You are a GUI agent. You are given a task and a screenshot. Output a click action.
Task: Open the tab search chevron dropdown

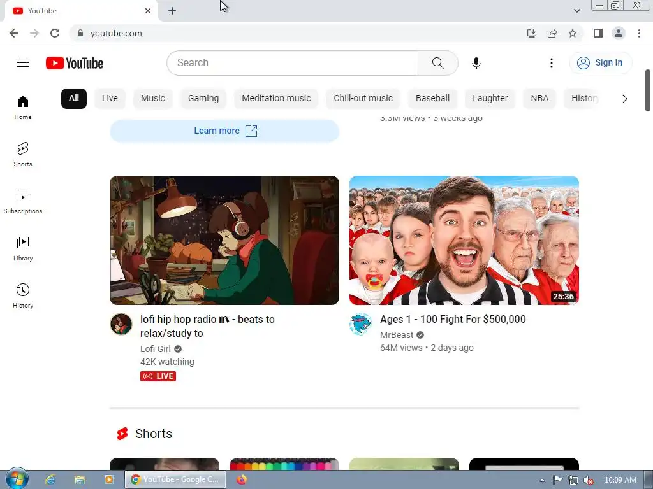[x=576, y=11]
